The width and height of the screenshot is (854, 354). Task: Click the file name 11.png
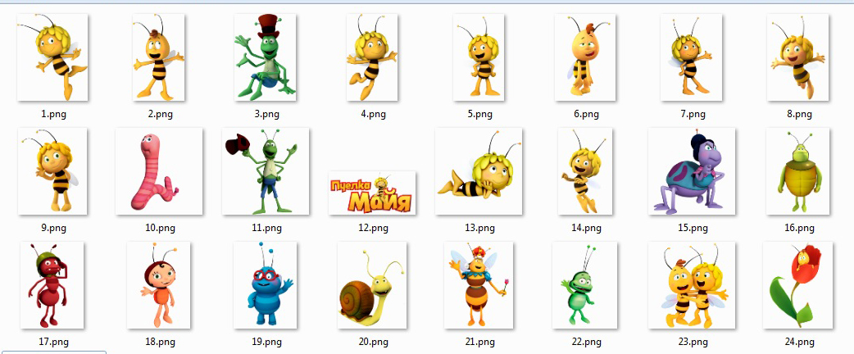pos(266,228)
